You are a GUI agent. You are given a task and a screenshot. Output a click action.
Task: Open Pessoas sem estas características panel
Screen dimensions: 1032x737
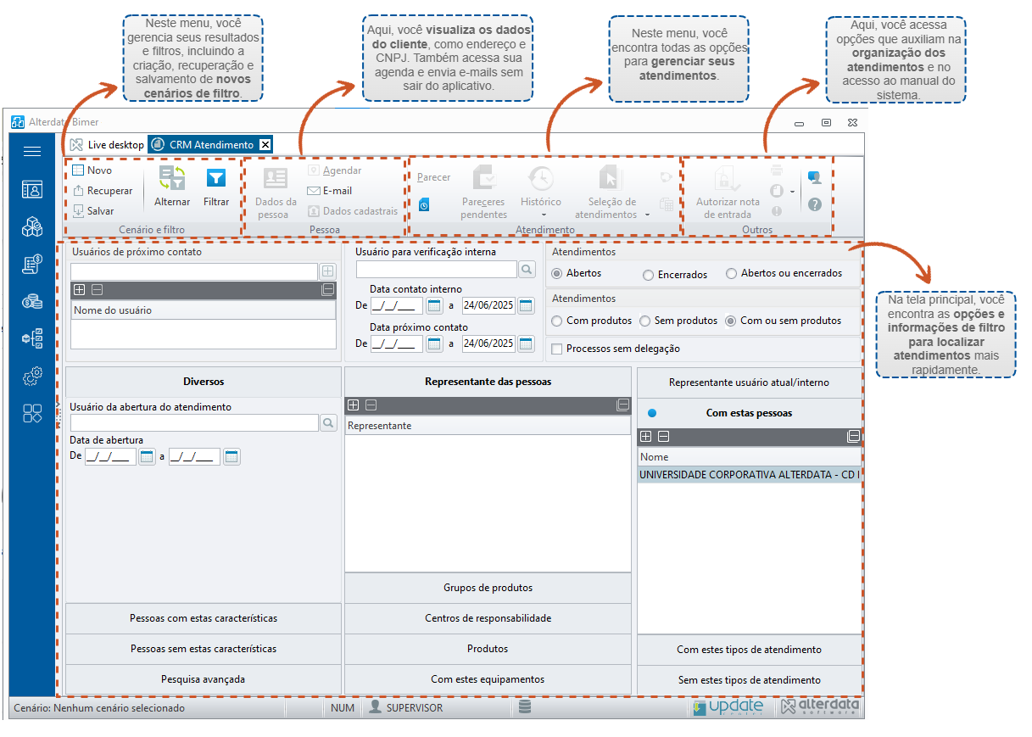pos(204,649)
